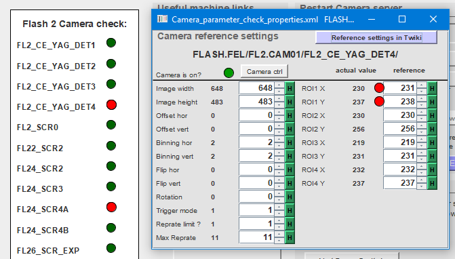Click the H button for ROI2 X reference

pos(432,115)
